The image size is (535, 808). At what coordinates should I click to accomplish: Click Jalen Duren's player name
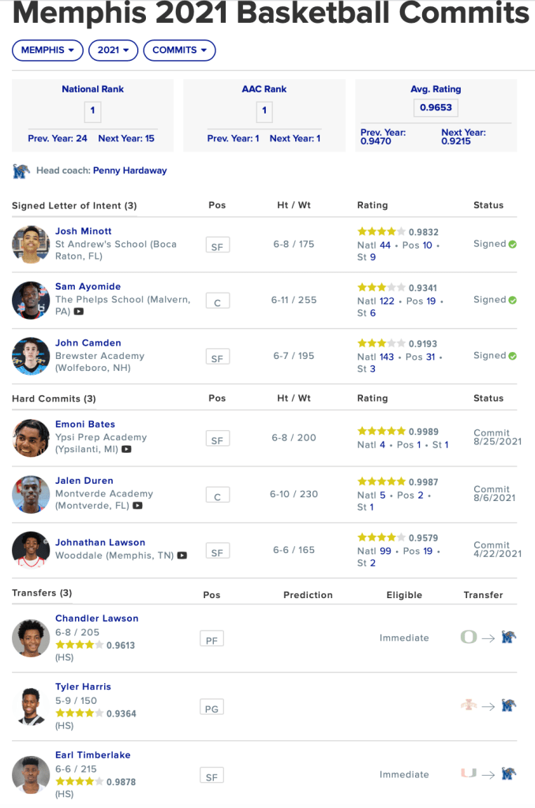tap(84, 481)
